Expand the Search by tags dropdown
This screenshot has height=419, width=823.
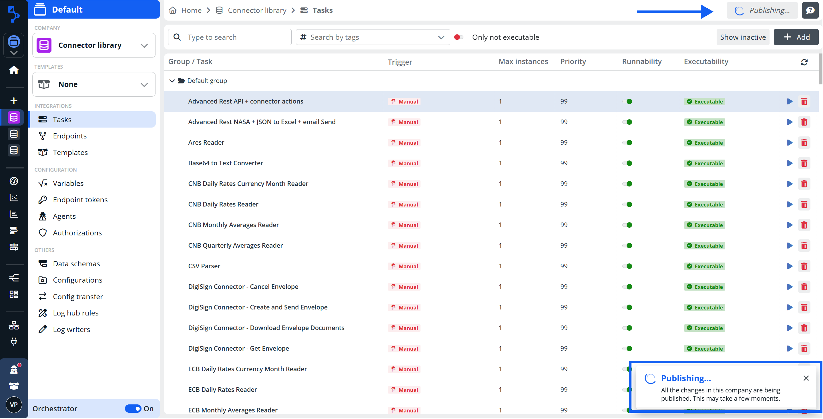pyautogui.click(x=441, y=37)
